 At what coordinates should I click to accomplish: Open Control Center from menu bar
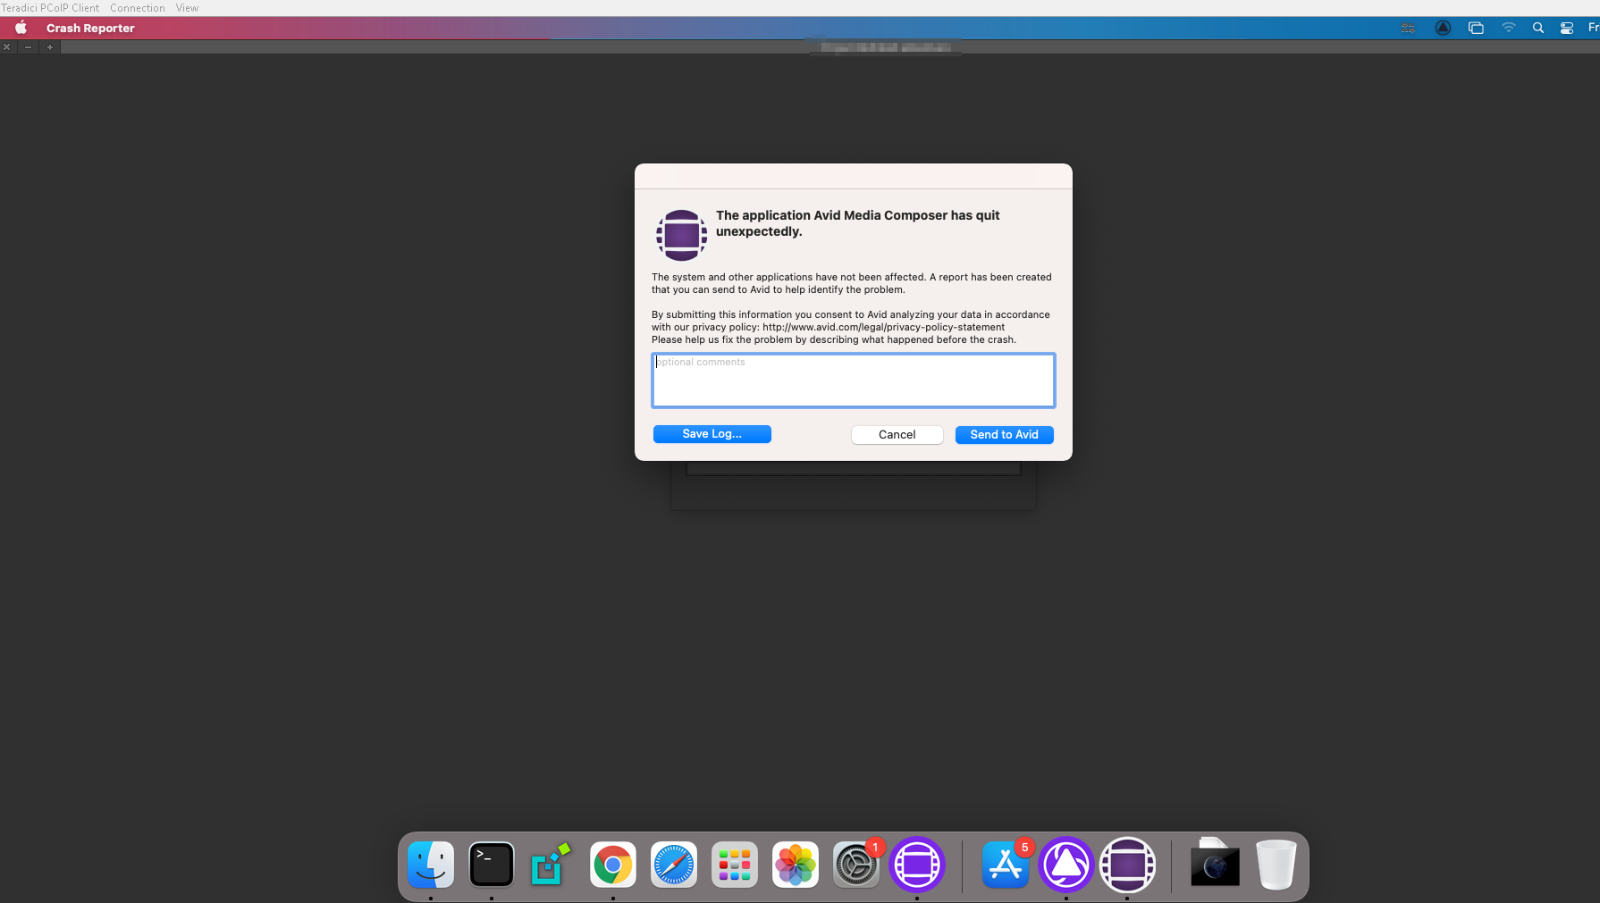[x=1567, y=28]
